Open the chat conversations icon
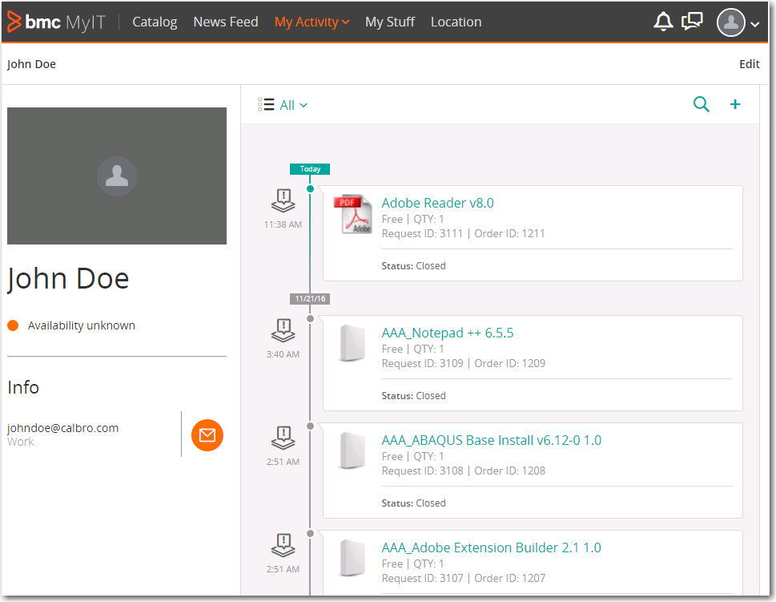 (692, 22)
